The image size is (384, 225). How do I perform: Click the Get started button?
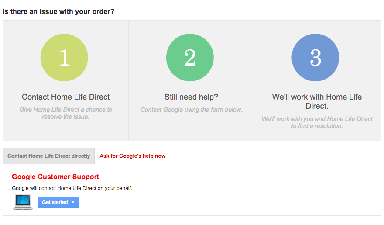[x=58, y=202]
